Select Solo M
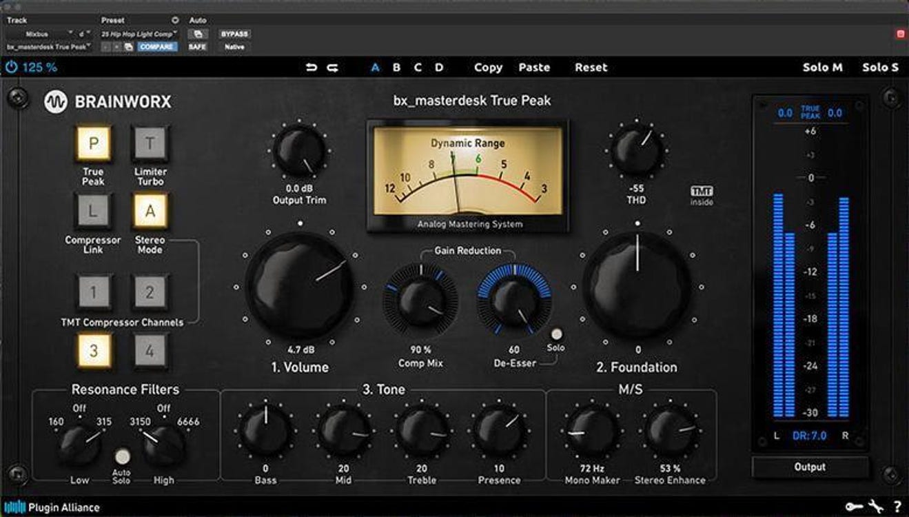The image size is (909, 517). click(x=822, y=67)
